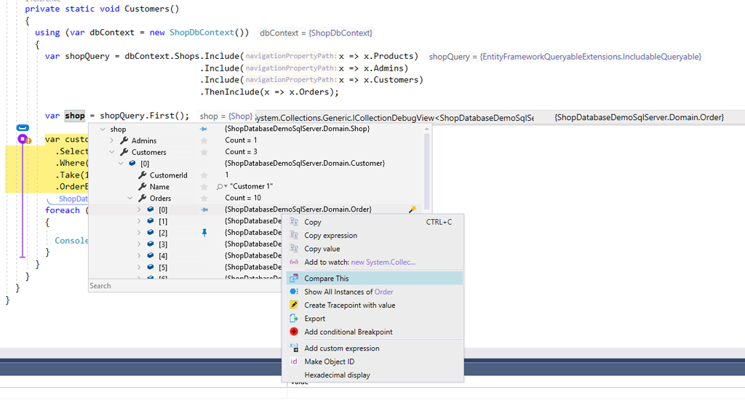
Task: Click the pin icon on the shop row
Action: tap(204, 129)
